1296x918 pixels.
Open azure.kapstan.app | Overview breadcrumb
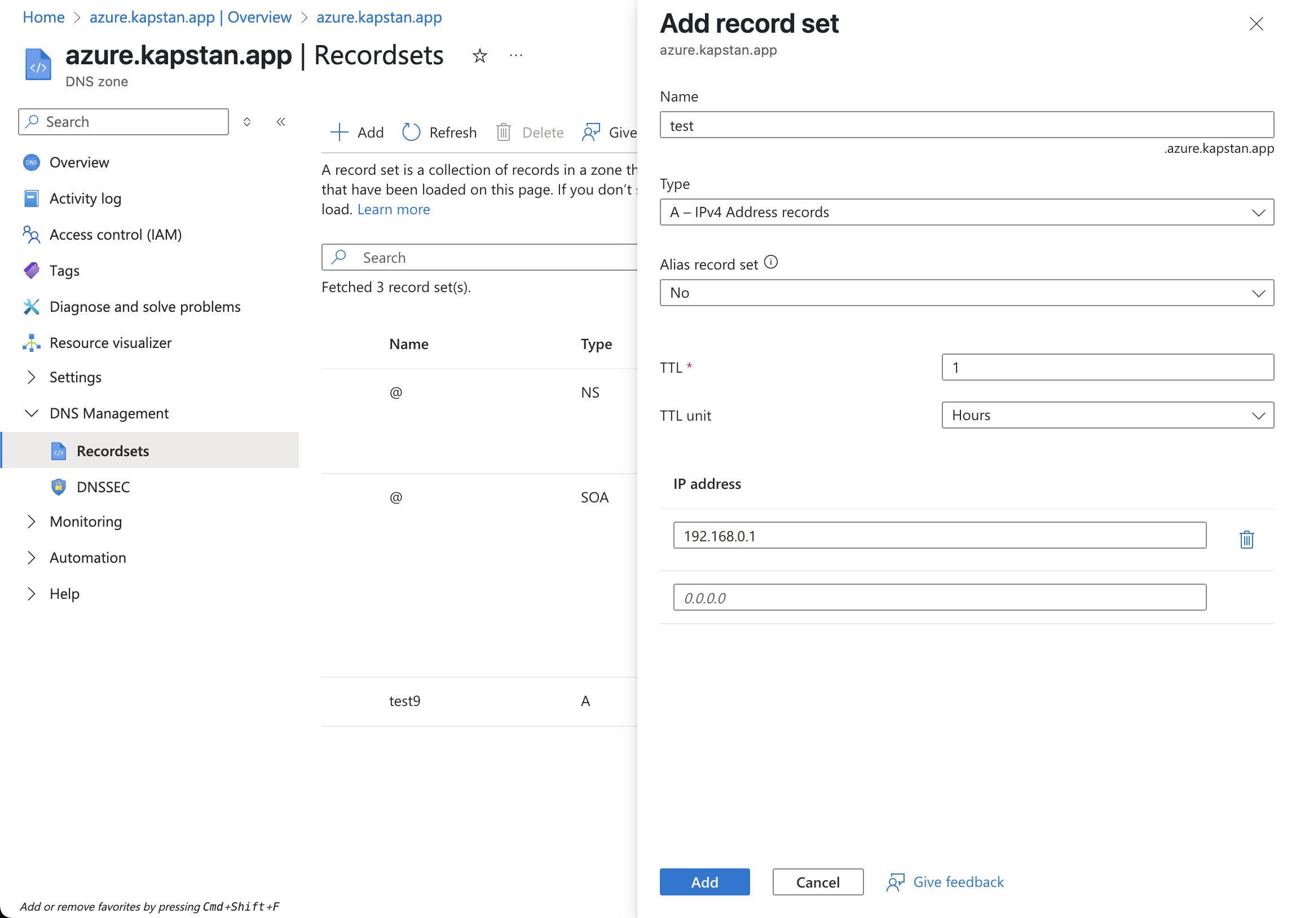pyautogui.click(x=191, y=17)
